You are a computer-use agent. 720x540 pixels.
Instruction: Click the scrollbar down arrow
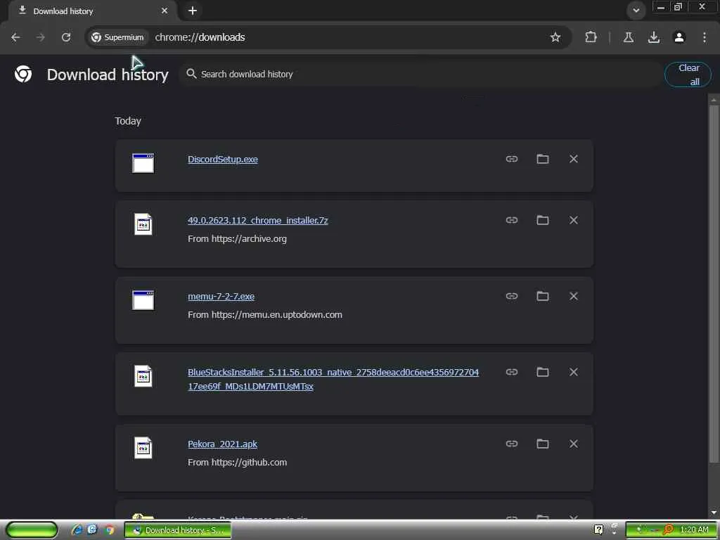coord(713,513)
